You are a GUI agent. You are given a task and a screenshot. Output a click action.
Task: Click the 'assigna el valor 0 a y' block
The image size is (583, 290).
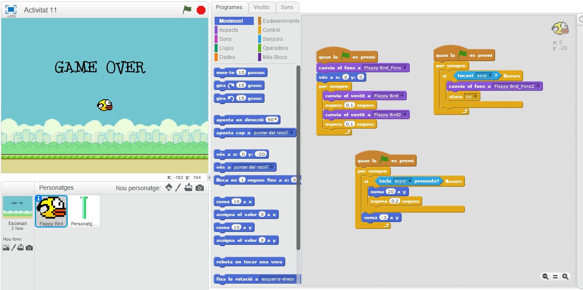[246, 240]
